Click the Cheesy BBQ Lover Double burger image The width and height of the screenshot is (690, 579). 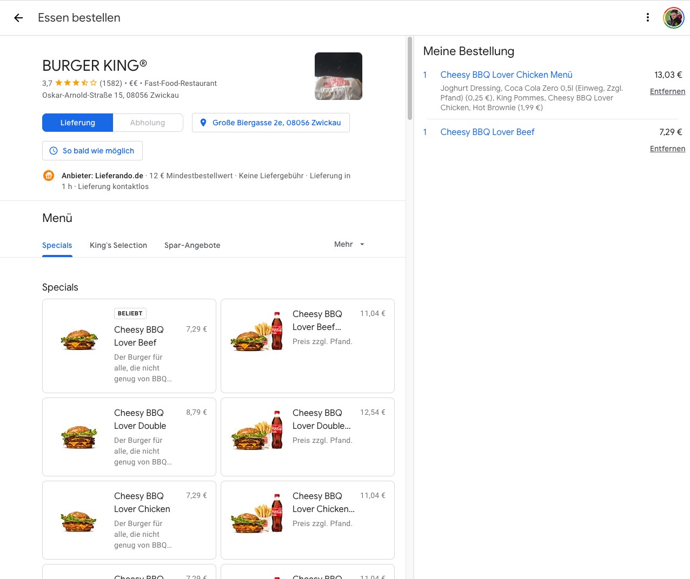pos(79,437)
